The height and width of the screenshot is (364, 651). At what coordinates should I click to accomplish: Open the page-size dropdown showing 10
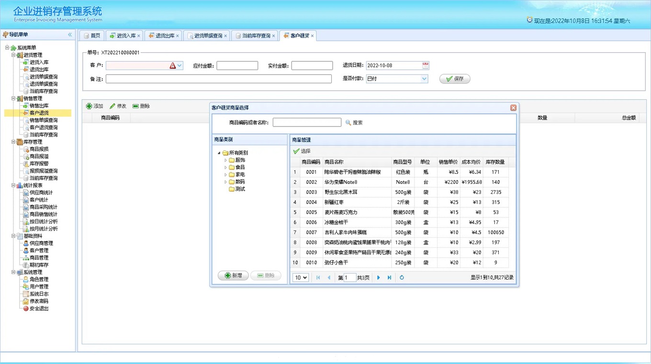[300, 277]
